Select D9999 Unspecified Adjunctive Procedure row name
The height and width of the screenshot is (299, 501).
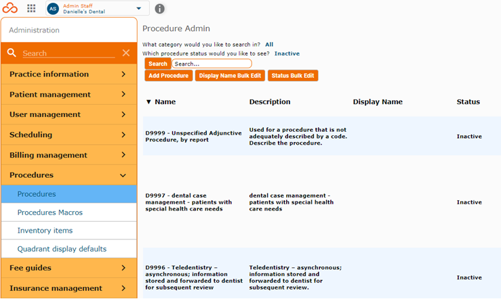(x=193, y=136)
